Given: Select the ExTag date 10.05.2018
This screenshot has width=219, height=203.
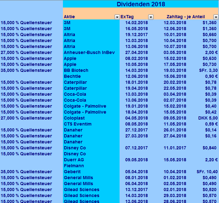Looking at the screenshot, I should click(137, 64).
